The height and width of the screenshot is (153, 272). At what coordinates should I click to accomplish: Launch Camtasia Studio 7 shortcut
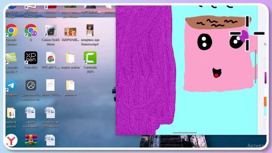[11, 58]
